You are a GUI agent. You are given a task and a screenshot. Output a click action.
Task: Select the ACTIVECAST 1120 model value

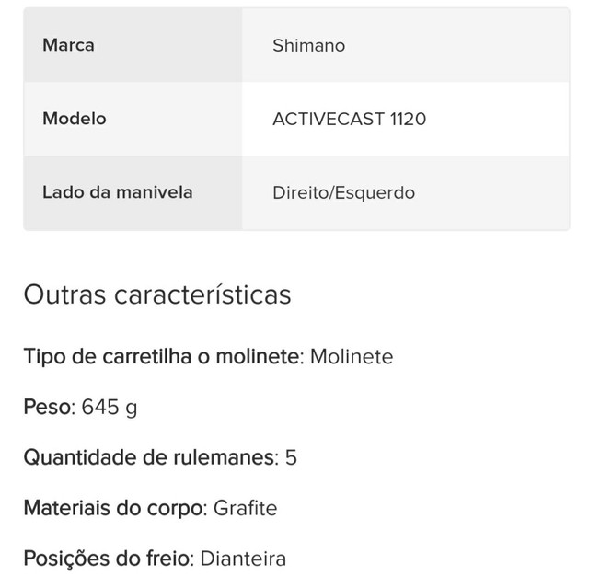[350, 119]
